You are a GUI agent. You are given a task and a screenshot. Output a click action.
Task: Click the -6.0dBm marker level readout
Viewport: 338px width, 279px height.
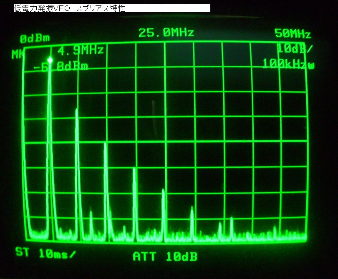click(61, 66)
